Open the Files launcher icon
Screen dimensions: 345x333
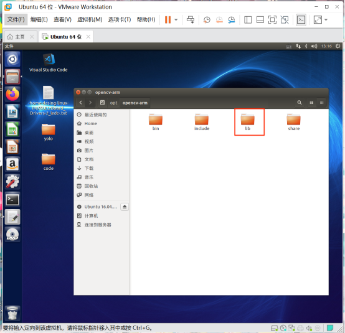12,77
